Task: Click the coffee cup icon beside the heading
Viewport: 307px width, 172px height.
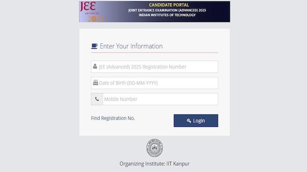Action: point(94,46)
